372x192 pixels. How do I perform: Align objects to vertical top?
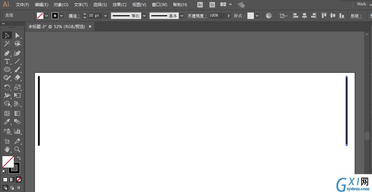click(x=324, y=16)
